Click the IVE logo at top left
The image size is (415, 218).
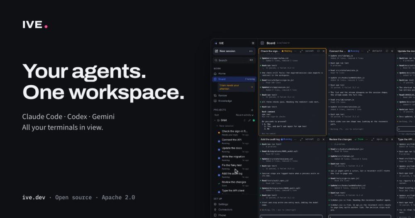(x=35, y=24)
